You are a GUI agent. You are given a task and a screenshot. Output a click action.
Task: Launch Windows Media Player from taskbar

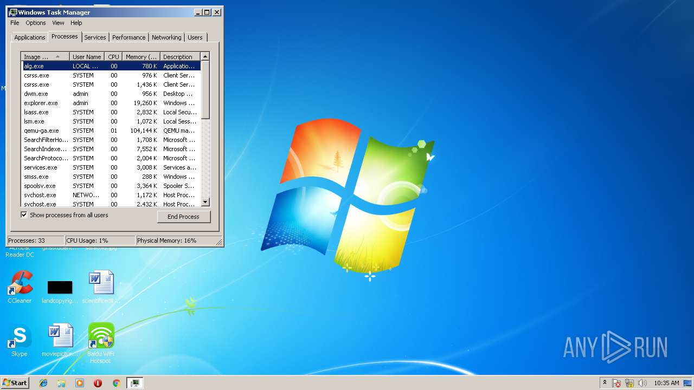(x=80, y=383)
